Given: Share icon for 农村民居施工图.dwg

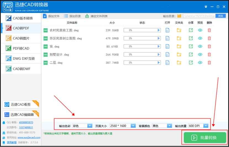Looking at the screenshot, I should coord(191,30).
